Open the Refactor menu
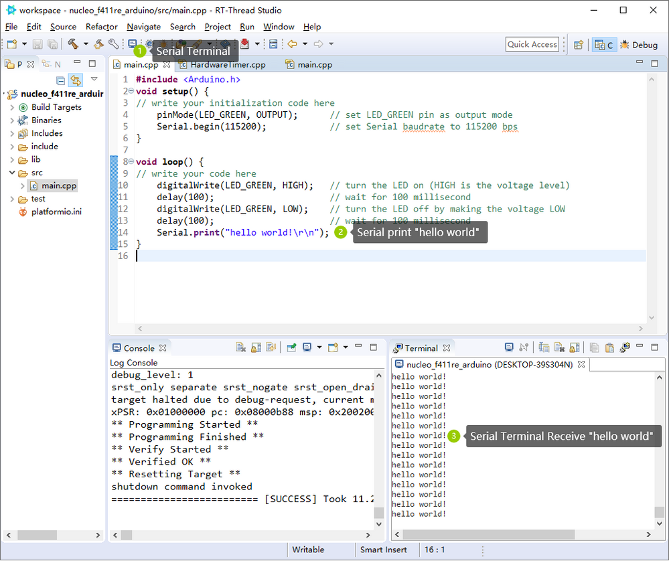 [102, 27]
